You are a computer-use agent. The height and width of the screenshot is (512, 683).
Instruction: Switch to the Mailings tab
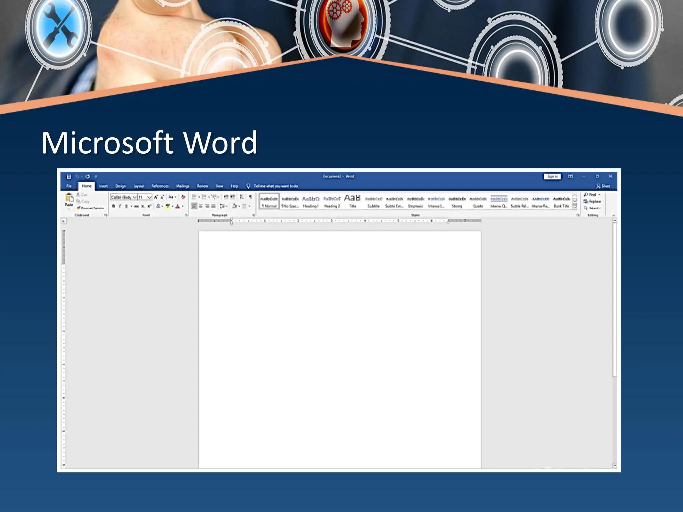[183, 186]
